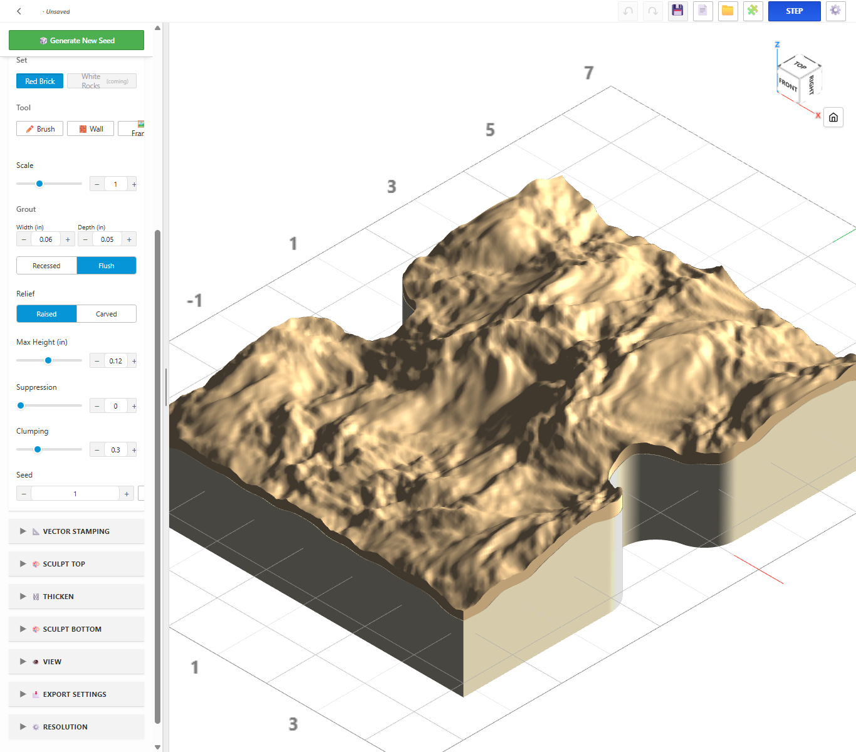Click the FRONT face of the view cube
The height and width of the screenshot is (752, 856).
pyautogui.click(x=788, y=84)
